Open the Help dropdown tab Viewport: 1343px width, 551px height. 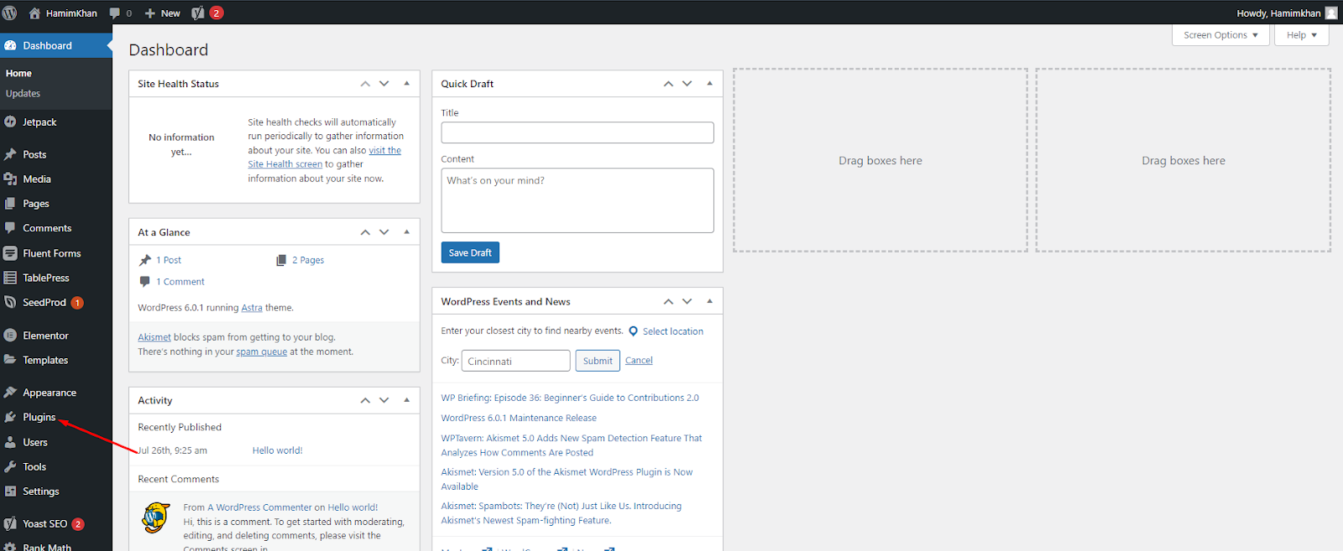1302,35
